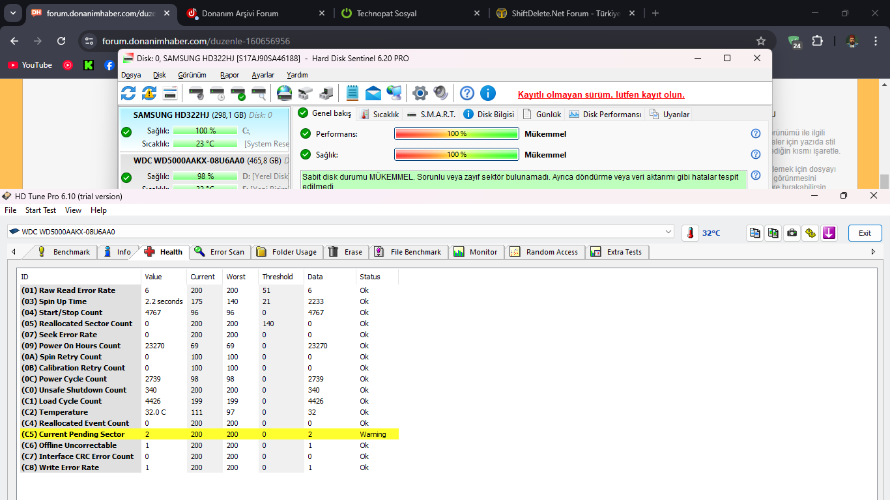Screen dimensions: 890x500
Task: Select the WDC WD5000AAKX disk in Sentinel list
Action: [205, 171]
